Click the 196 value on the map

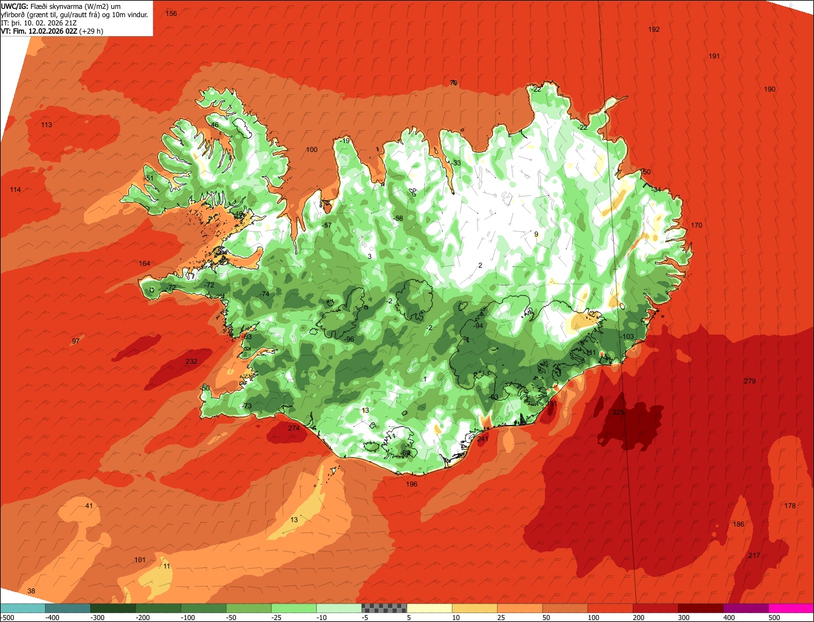click(x=411, y=484)
